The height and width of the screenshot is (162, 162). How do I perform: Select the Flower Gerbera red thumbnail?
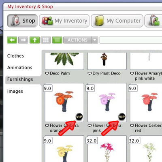coord(146,102)
